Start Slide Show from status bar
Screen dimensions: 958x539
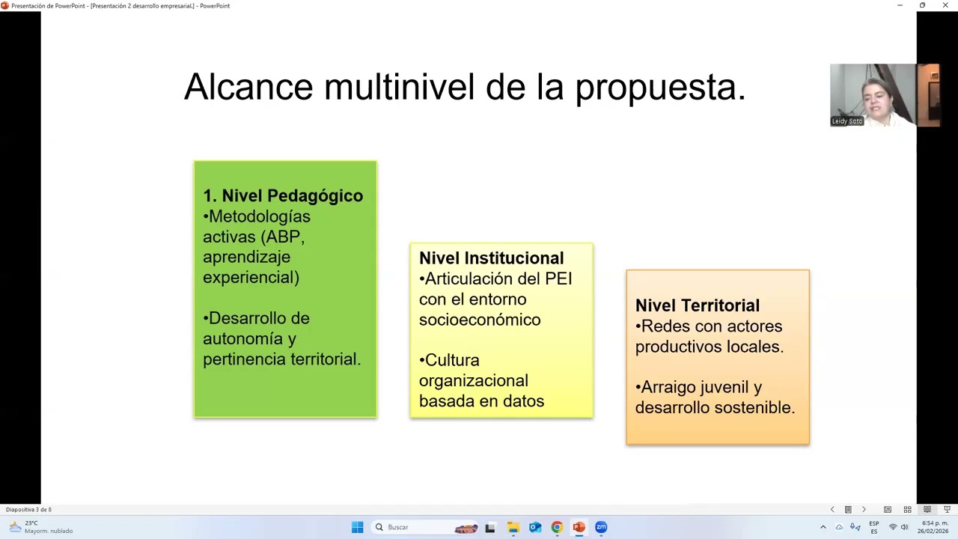coord(947,509)
